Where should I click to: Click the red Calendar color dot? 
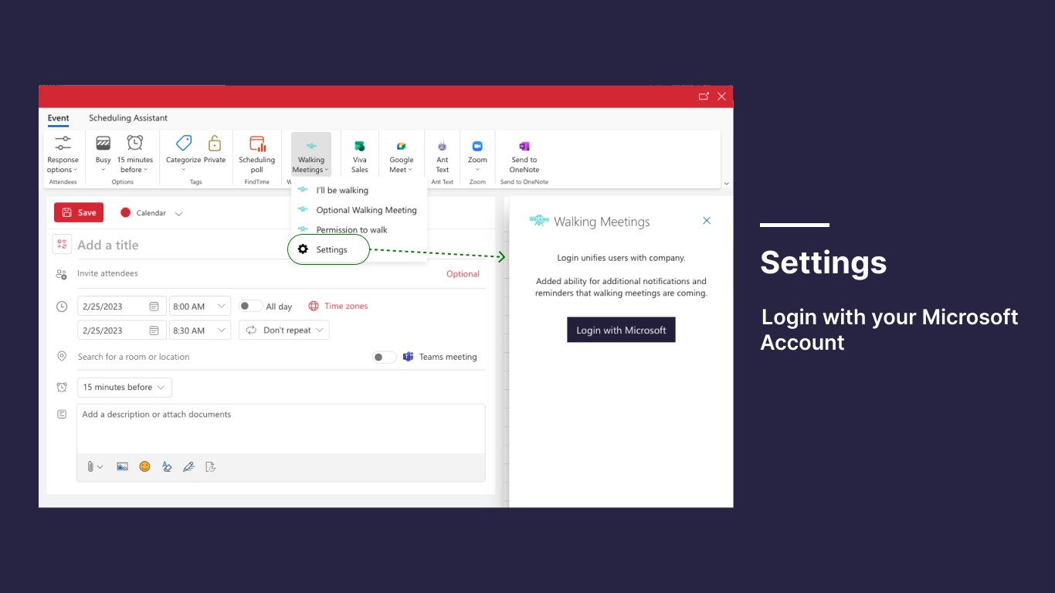tap(125, 212)
